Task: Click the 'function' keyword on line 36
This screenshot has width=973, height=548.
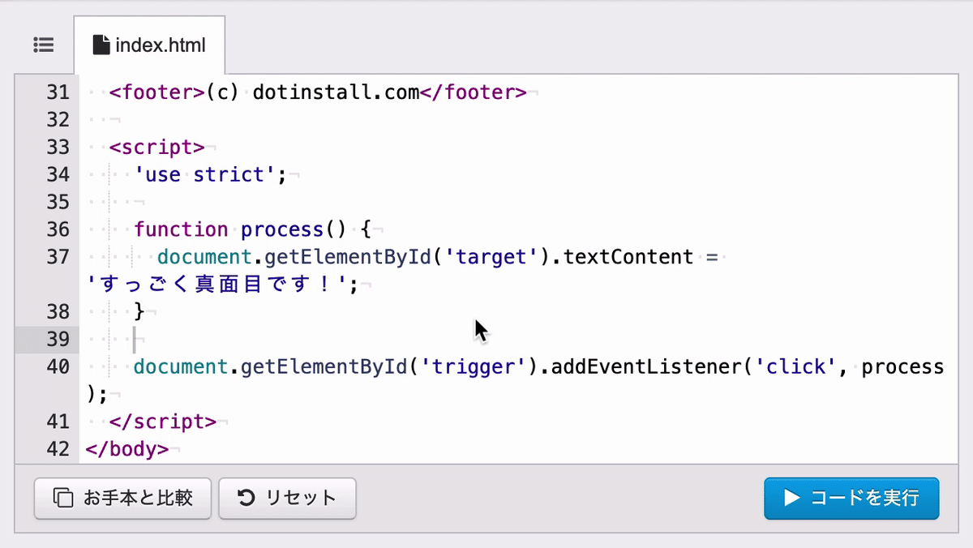Action: click(x=181, y=229)
